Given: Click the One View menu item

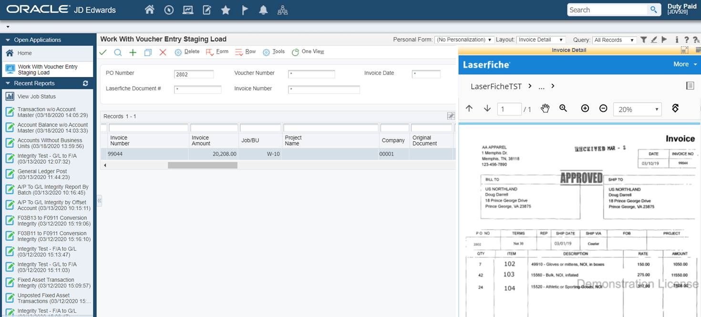Looking at the screenshot, I should click(308, 52).
